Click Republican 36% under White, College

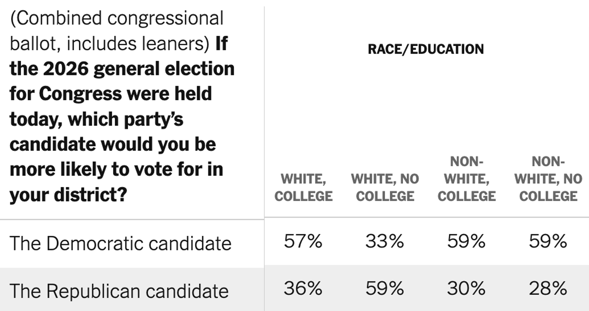(303, 289)
